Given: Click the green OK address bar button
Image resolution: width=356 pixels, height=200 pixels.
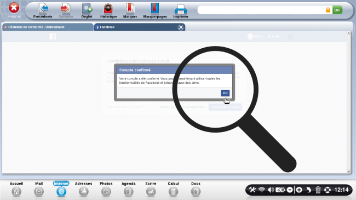Looking at the screenshot, I should coord(337,10).
